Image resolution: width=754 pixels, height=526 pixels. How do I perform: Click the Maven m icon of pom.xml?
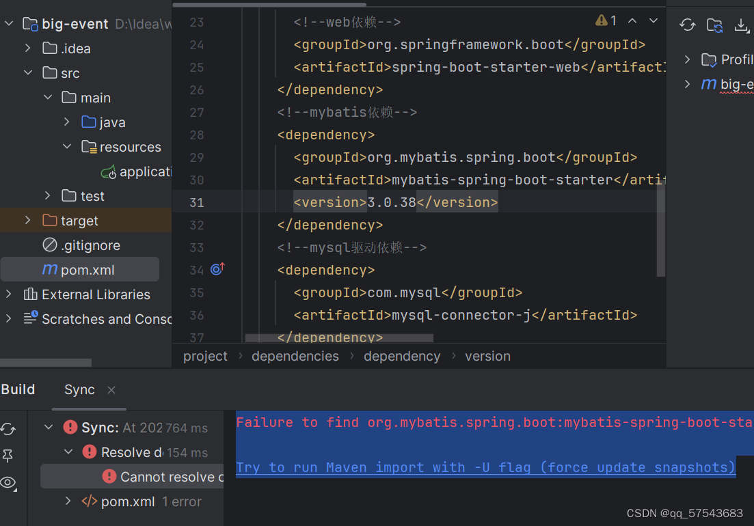pos(50,269)
